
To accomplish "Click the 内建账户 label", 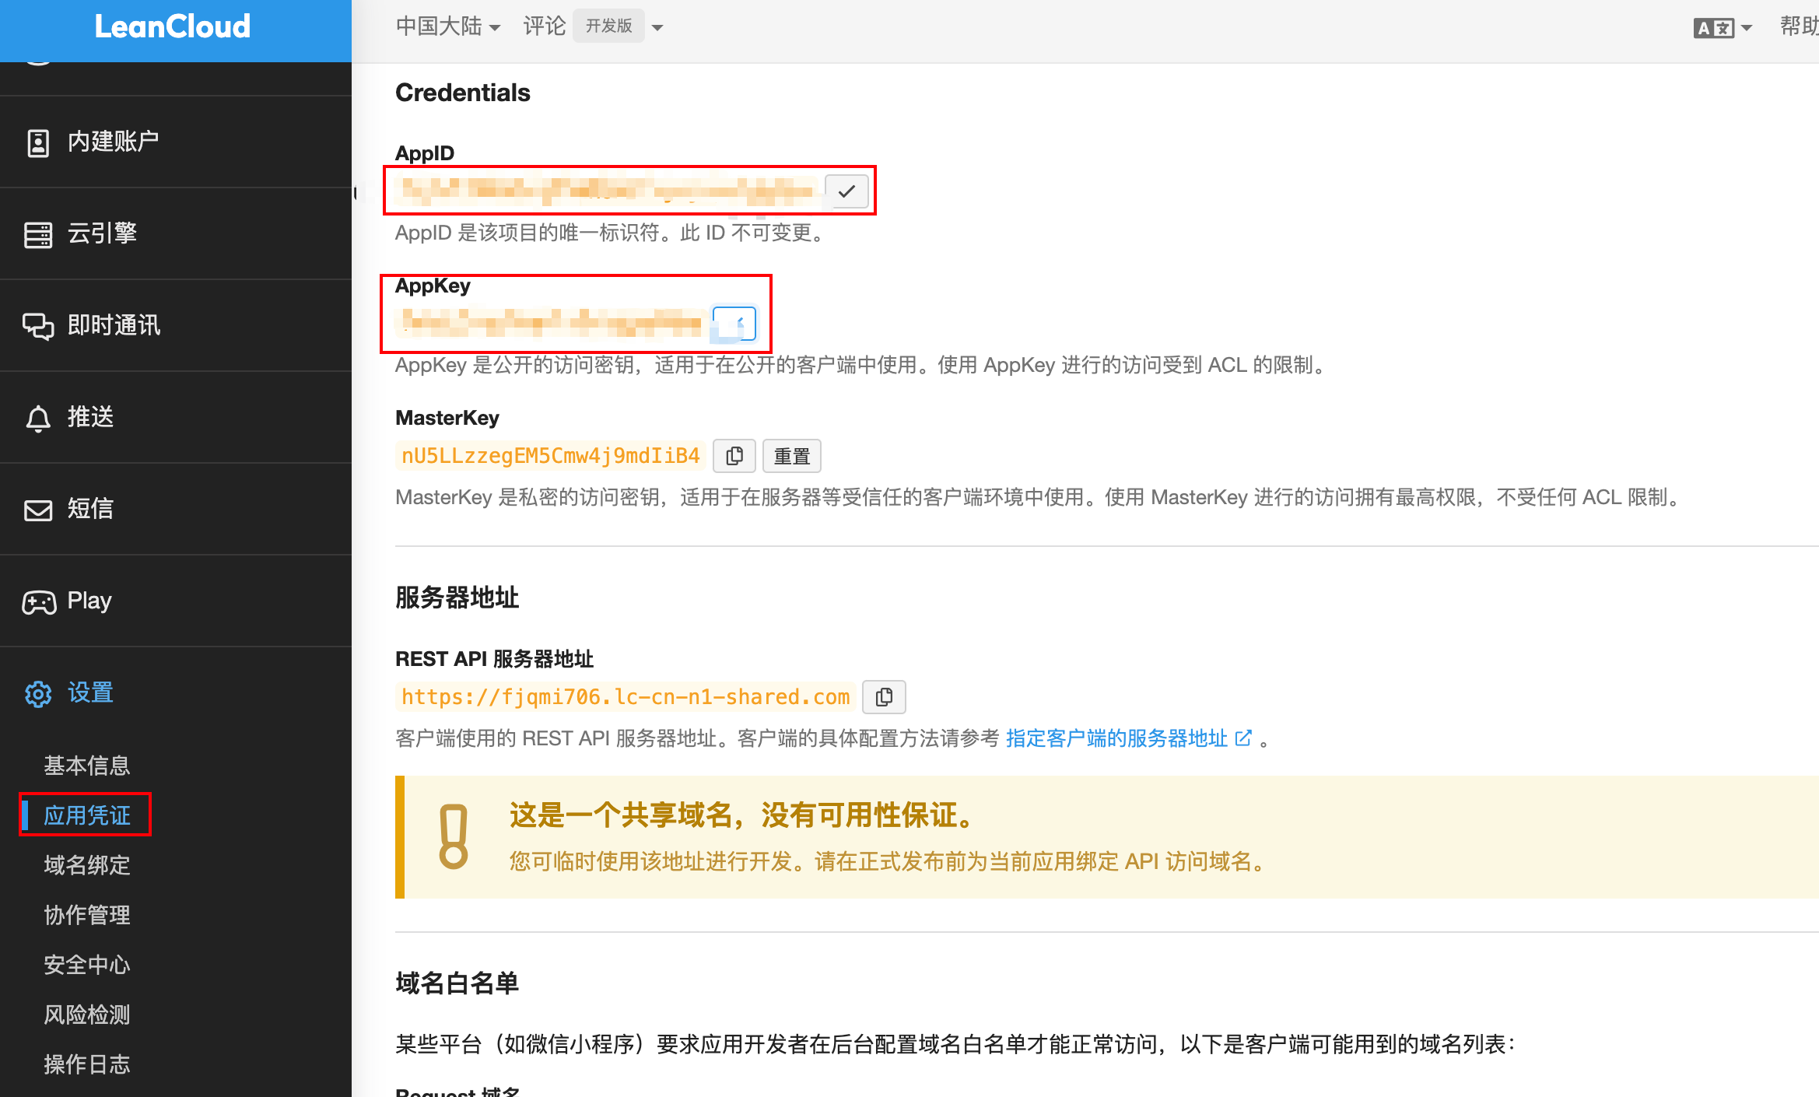I will point(114,142).
